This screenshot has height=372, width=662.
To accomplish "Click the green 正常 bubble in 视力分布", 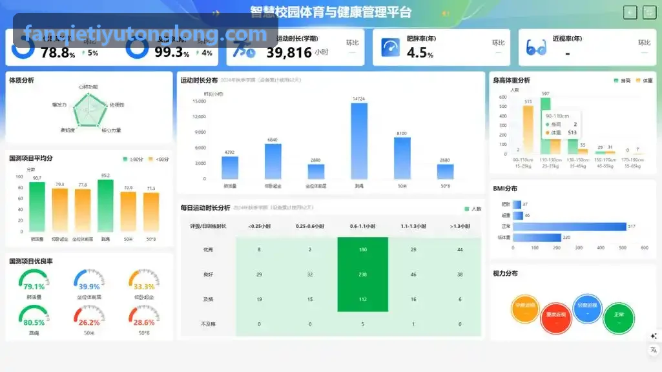I will coord(619,318).
